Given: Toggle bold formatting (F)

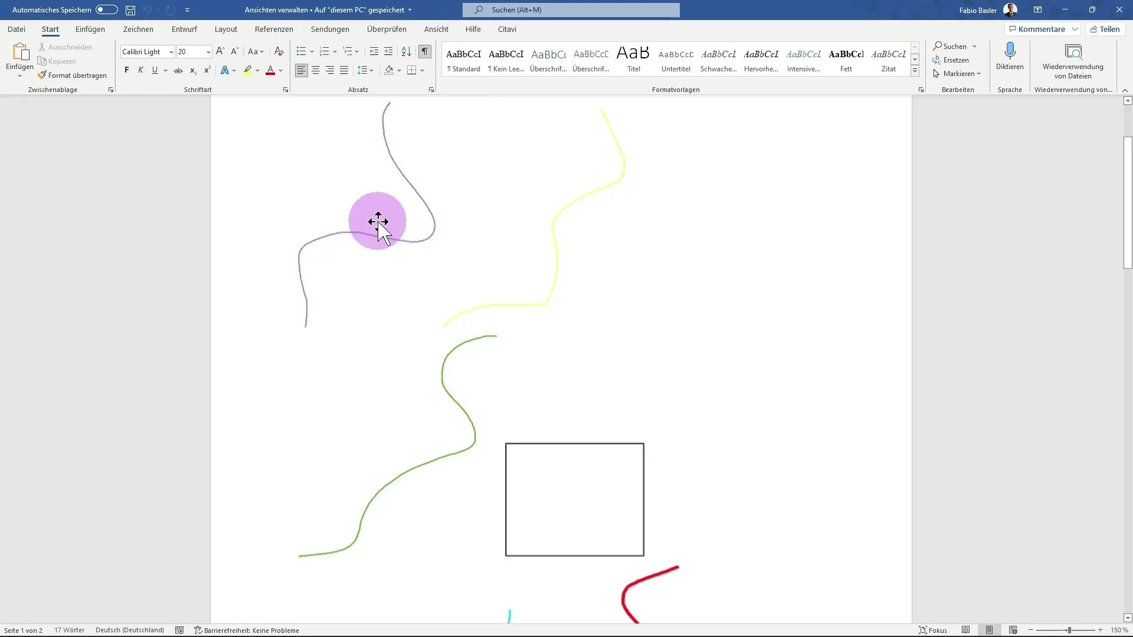Looking at the screenshot, I should click(x=126, y=70).
